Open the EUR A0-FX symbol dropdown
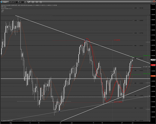The height and width of the screenshot is (124, 156). tap(13, 2)
